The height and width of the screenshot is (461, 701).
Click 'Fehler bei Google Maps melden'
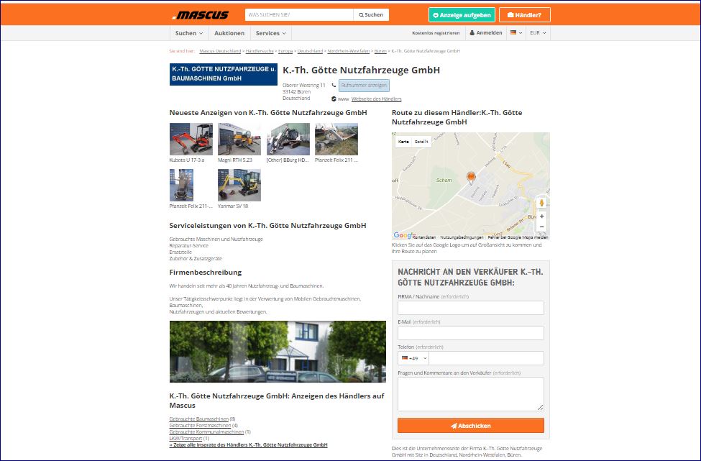pos(518,237)
